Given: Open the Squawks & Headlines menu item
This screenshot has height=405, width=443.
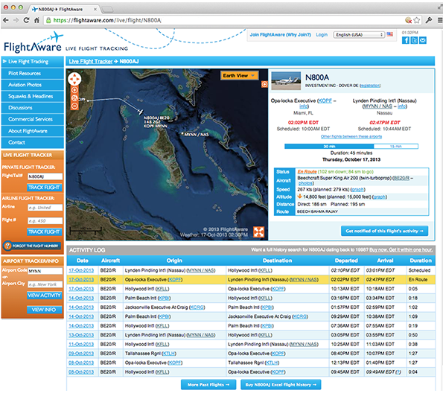Looking at the screenshot, I should [33, 96].
